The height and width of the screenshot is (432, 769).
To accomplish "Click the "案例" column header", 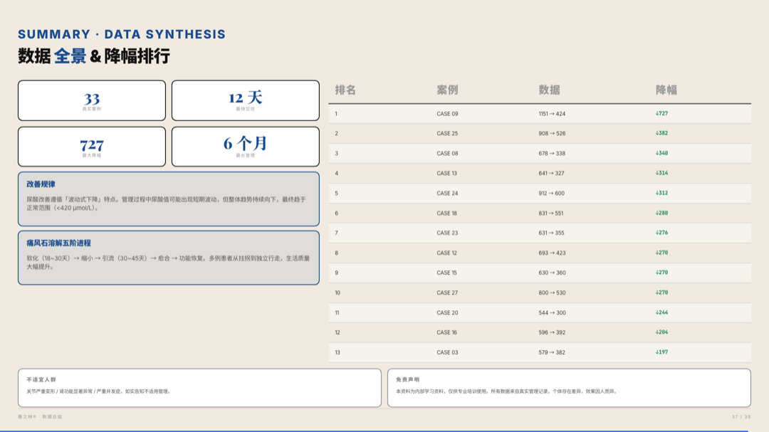I will point(447,90).
